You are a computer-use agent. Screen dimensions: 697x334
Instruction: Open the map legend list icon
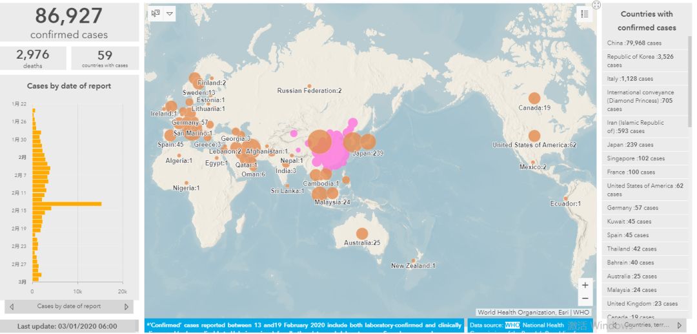point(585,14)
